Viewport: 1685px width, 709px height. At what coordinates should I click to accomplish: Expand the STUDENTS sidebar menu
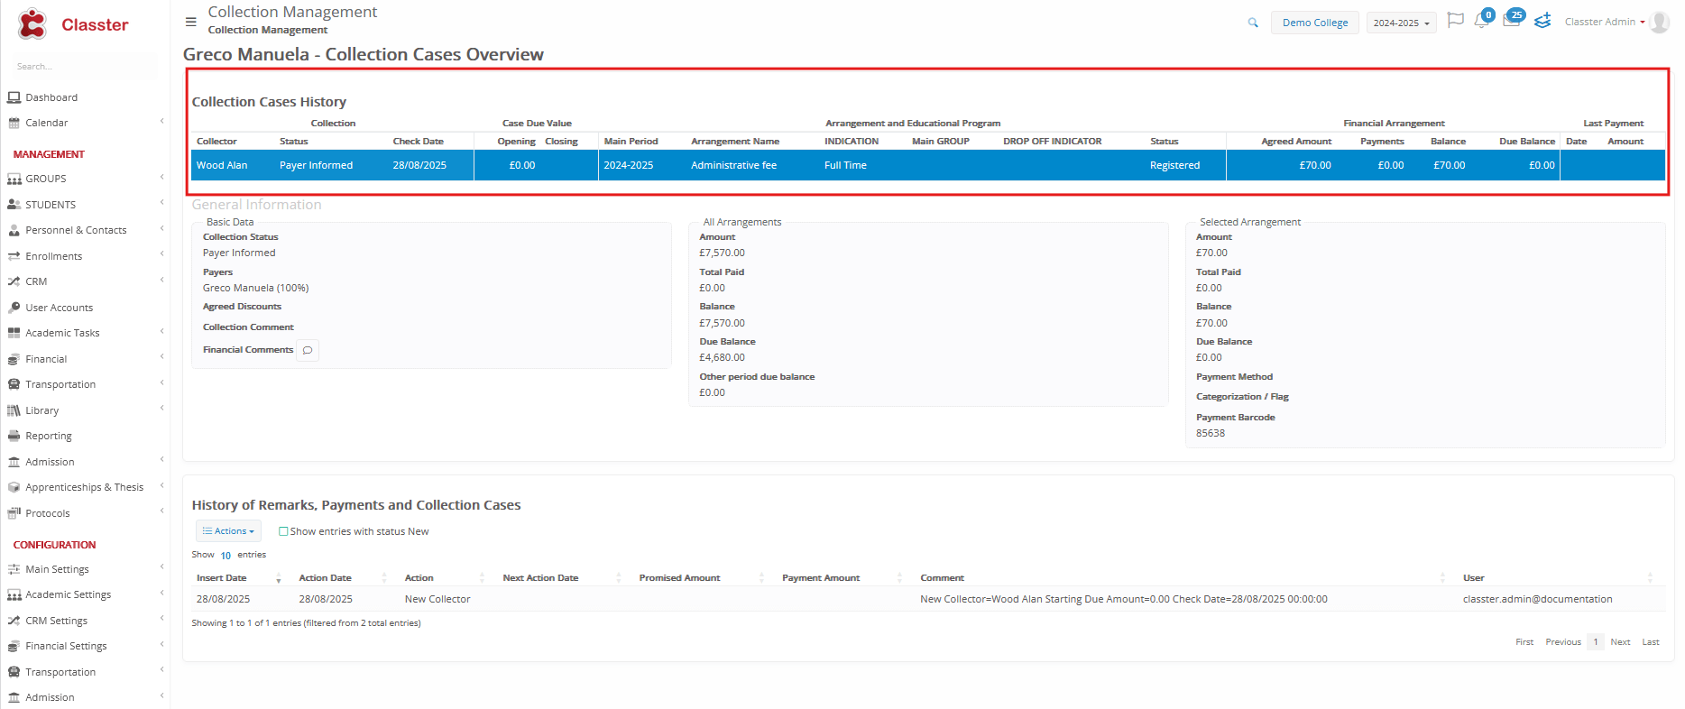pyautogui.click(x=51, y=205)
